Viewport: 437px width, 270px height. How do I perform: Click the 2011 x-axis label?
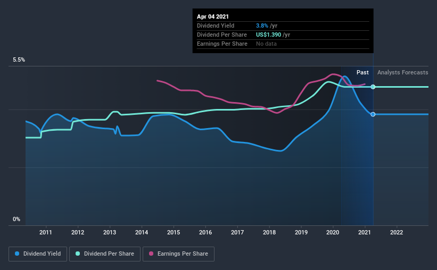click(x=46, y=232)
